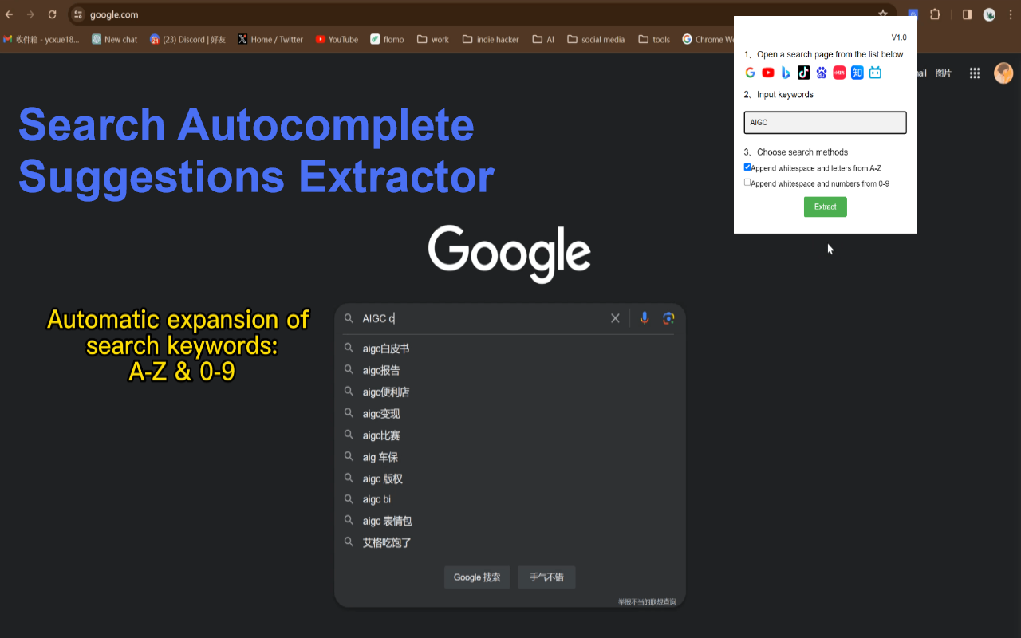Open the Baidu search icon
Screen dimensions: 1021x638
click(x=822, y=73)
